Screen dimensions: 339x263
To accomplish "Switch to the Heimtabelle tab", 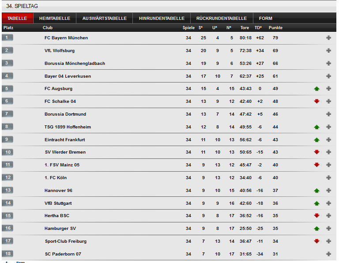I will click(x=55, y=19).
